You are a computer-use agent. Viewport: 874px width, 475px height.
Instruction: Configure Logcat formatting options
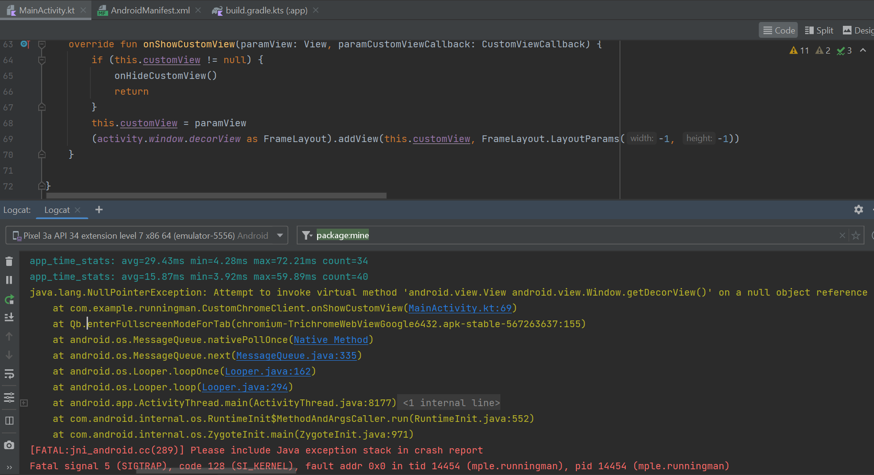pyautogui.click(x=9, y=398)
